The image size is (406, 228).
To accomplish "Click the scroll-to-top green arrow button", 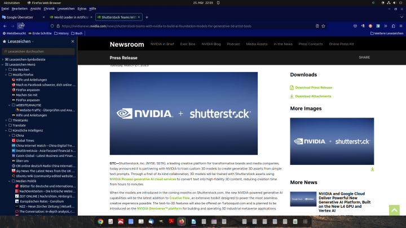I will (x=394, y=210).
